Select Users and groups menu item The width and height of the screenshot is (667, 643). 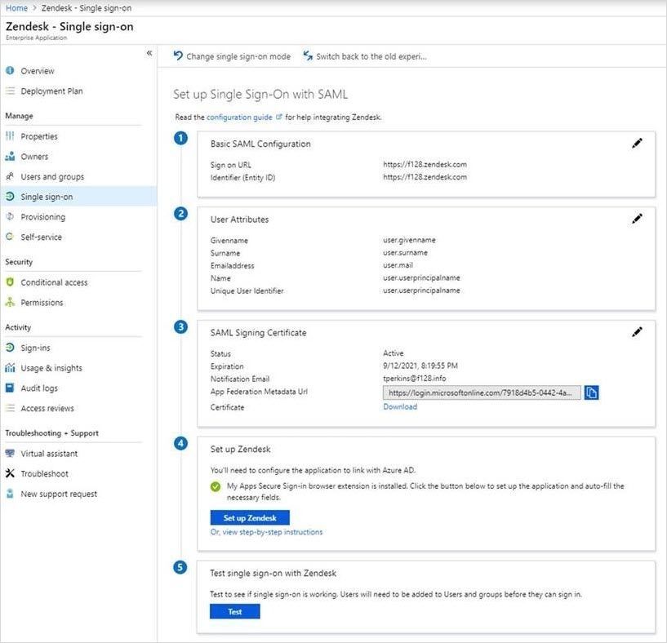click(52, 176)
